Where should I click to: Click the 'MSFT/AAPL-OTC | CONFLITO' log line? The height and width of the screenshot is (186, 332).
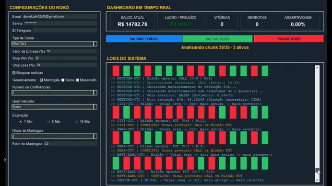177,176
